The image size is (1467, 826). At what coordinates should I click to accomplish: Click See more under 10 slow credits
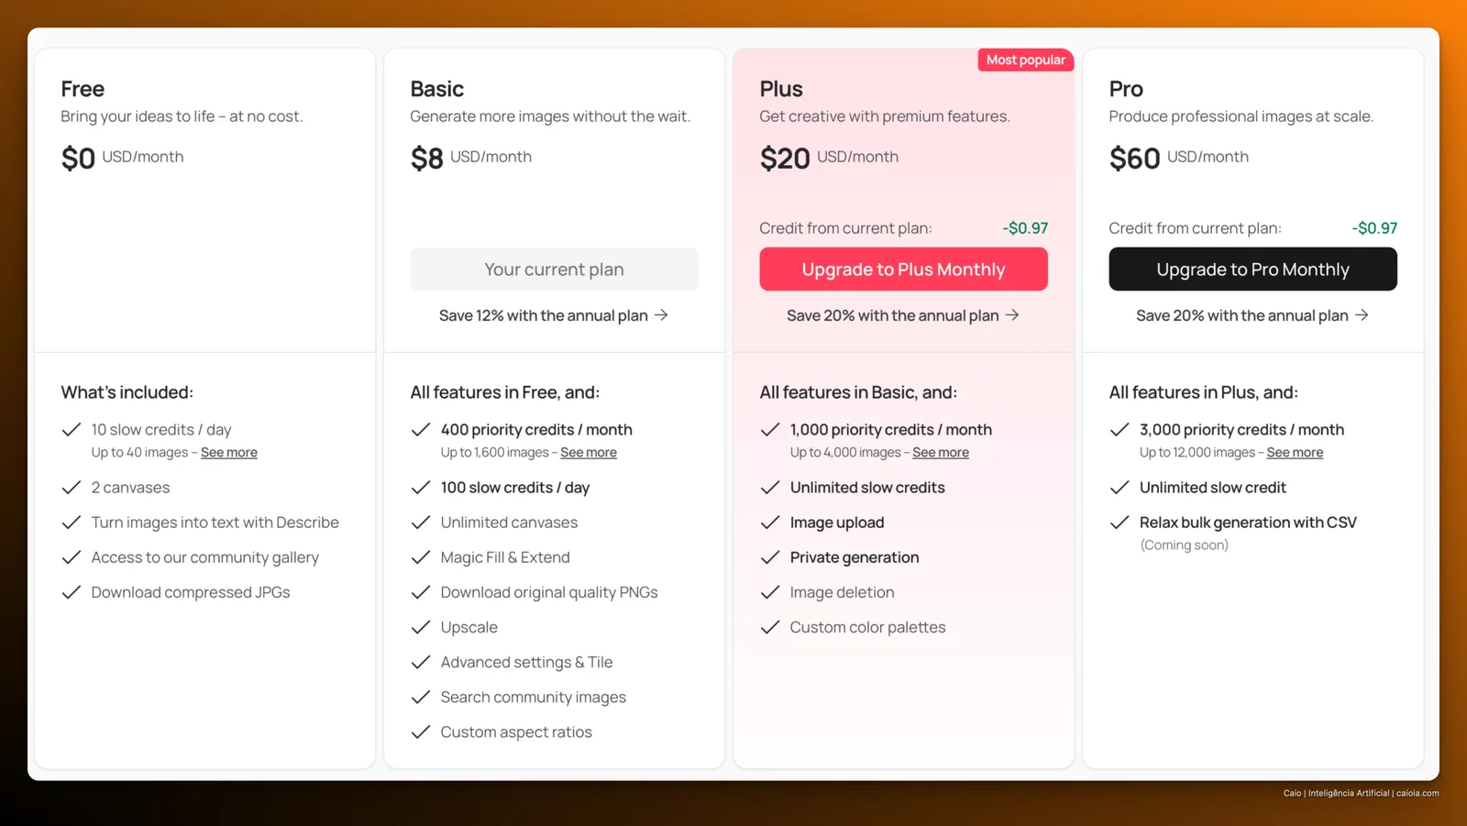[229, 452]
